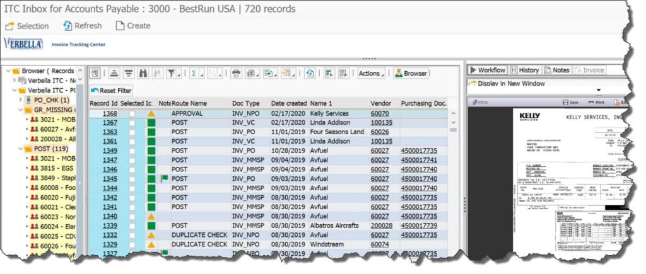Tick the Selected checkbox for record 1341
The image size is (646, 274).
pos(132,207)
